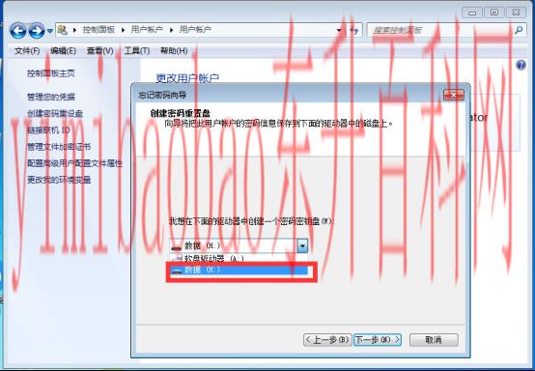This screenshot has height=371, width=535.
Task: Open the 文件(F) menu
Action: coord(27,51)
